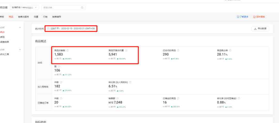This screenshot has width=279, height=123.
Task: Click the 指标趋势 section heading
Action: (x=41, y=122)
